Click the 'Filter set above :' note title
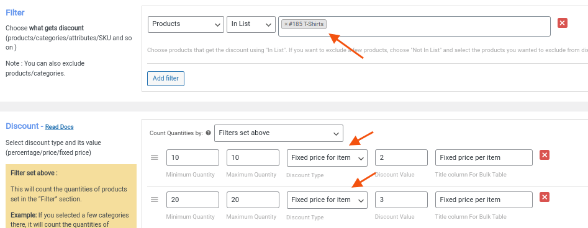588x228 pixels. pos(34,173)
